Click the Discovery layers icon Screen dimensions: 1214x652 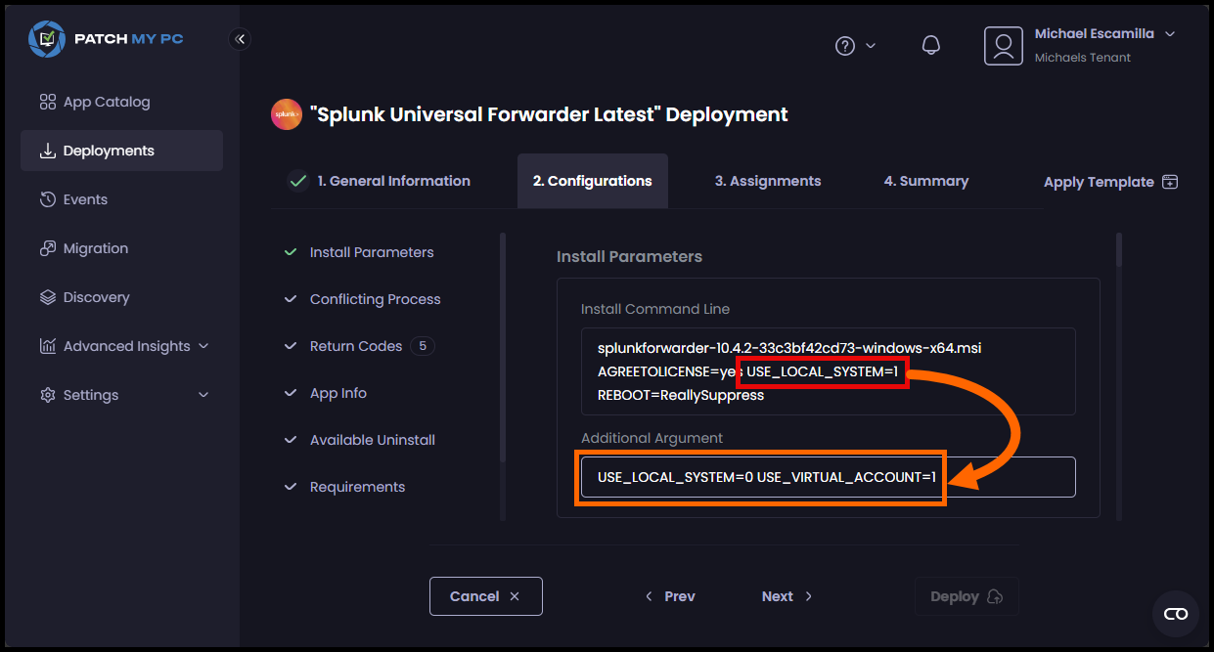click(47, 297)
